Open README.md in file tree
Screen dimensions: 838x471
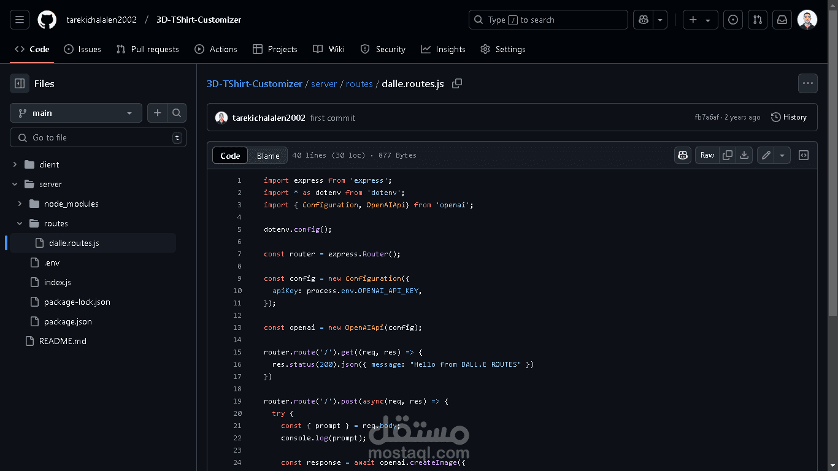pyautogui.click(x=63, y=341)
